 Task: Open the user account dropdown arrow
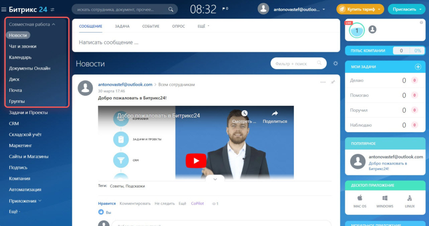(x=323, y=10)
